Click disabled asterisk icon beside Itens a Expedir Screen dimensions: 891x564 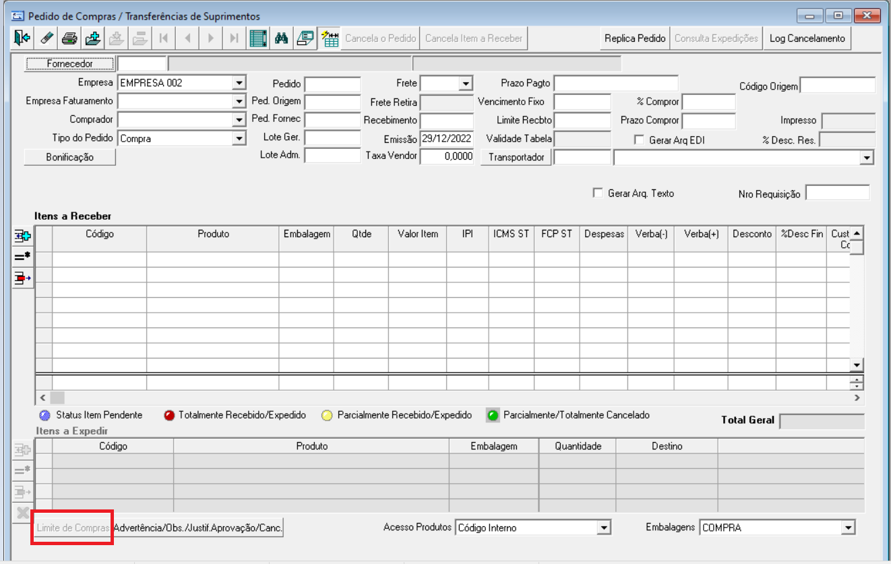(23, 470)
